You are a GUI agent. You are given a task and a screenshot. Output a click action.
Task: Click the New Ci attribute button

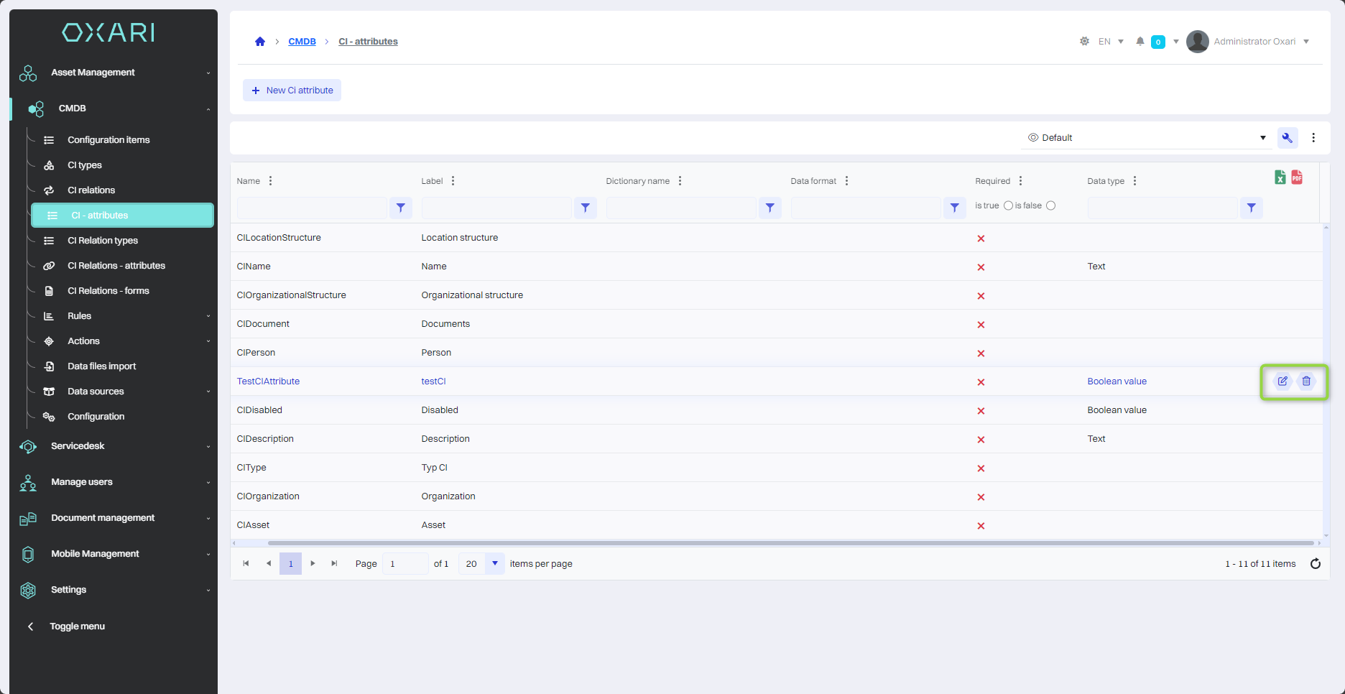tap(292, 91)
